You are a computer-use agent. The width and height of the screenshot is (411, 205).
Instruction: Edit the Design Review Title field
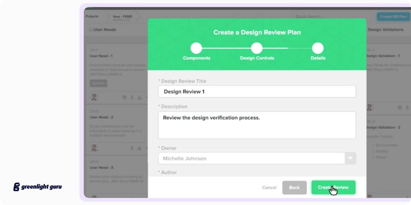[257, 92]
